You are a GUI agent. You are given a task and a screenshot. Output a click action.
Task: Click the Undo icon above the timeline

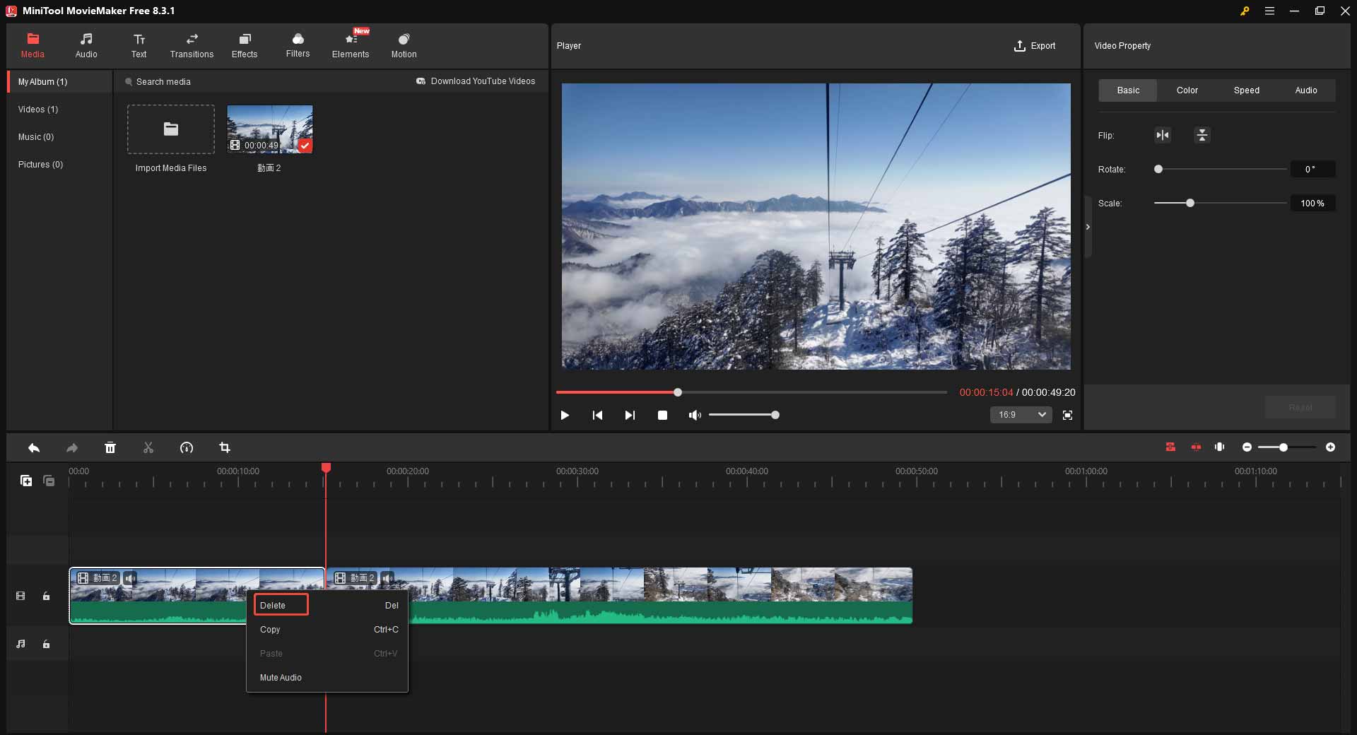pos(33,447)
